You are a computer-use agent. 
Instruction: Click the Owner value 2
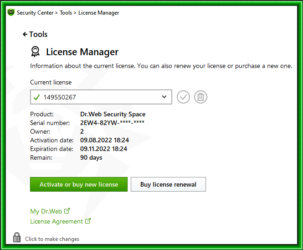[x=82, y=131]
